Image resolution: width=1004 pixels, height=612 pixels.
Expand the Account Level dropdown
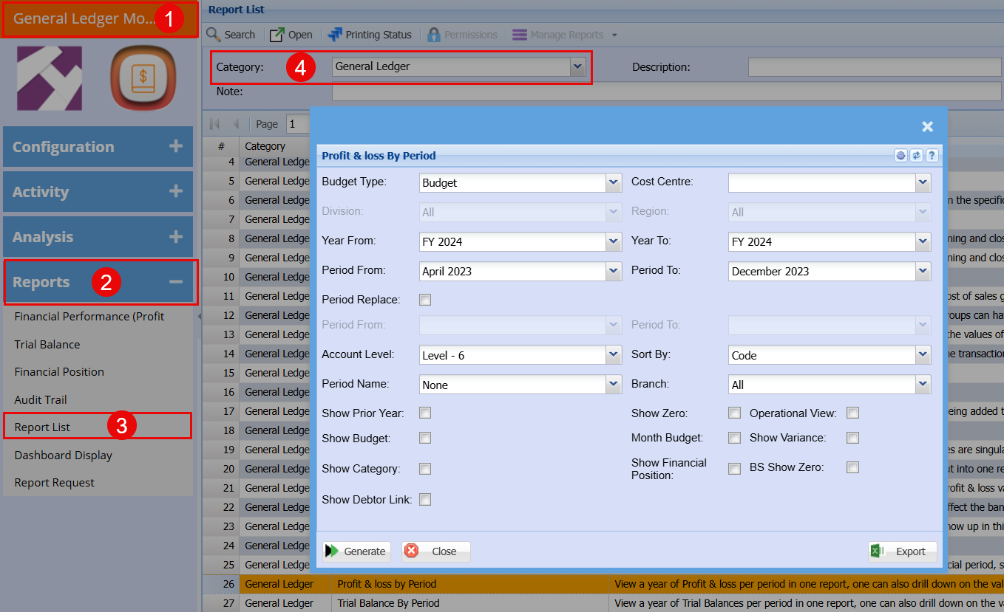[613, 355]
